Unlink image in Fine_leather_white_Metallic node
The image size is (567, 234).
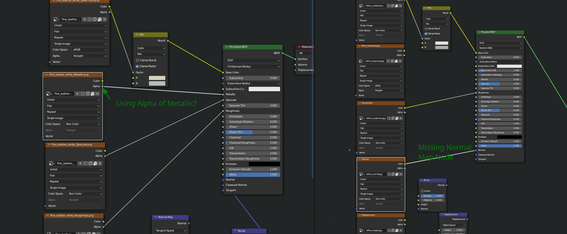(97, 94)
